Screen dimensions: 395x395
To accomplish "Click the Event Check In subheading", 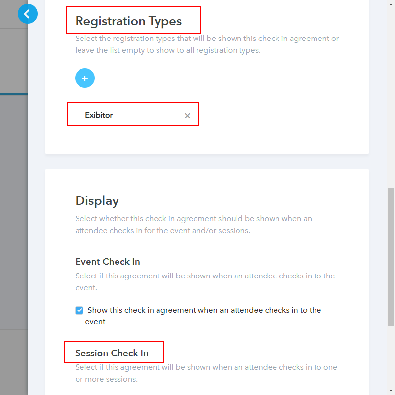I will tap(108, 262).
